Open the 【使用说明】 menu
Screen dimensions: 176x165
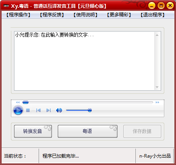[x=85, y=15]
